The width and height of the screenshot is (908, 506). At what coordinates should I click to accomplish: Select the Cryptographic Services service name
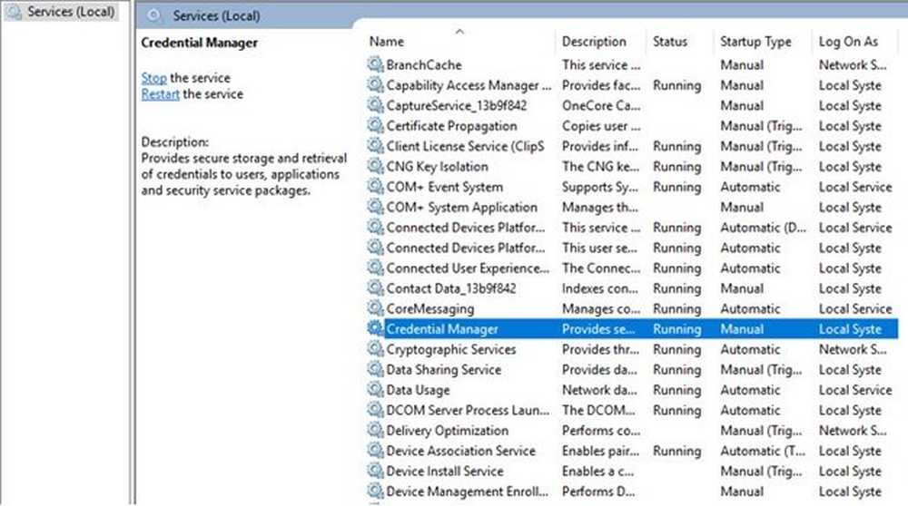(x=450, y=349)
